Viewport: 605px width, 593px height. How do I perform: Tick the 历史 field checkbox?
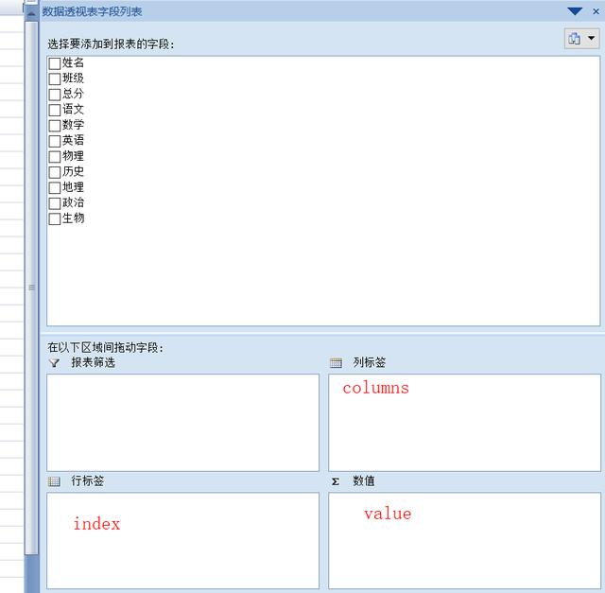click(55, 172)
